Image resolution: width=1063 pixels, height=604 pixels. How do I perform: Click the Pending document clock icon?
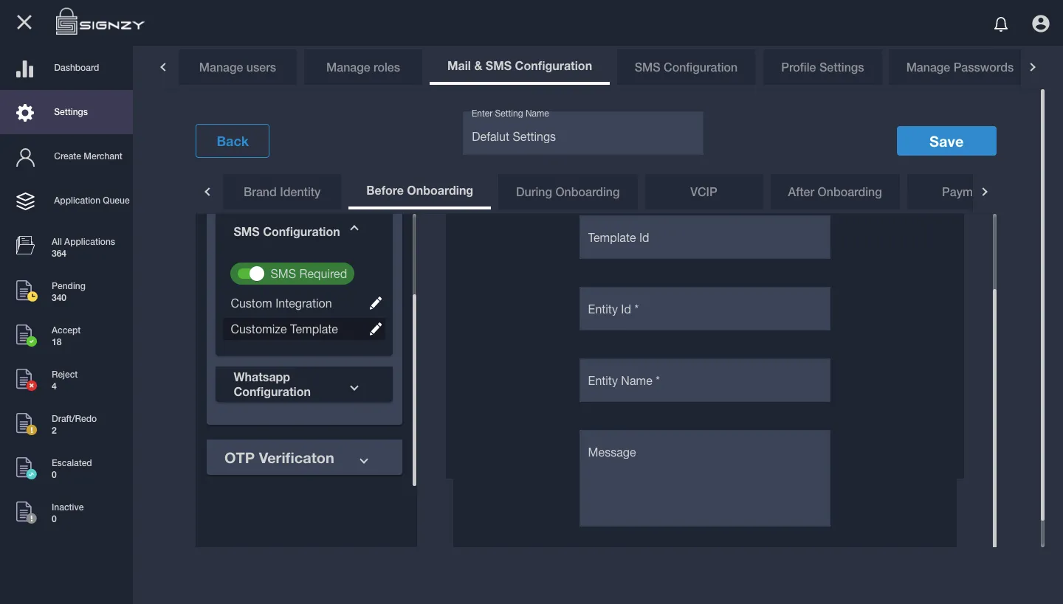click(26, 291)
